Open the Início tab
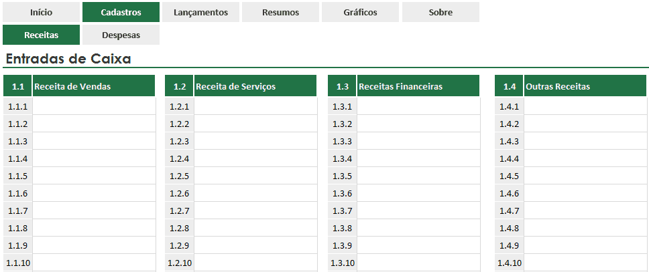The image size is (649, 272). pyautogui.click(x=41, y=12)
